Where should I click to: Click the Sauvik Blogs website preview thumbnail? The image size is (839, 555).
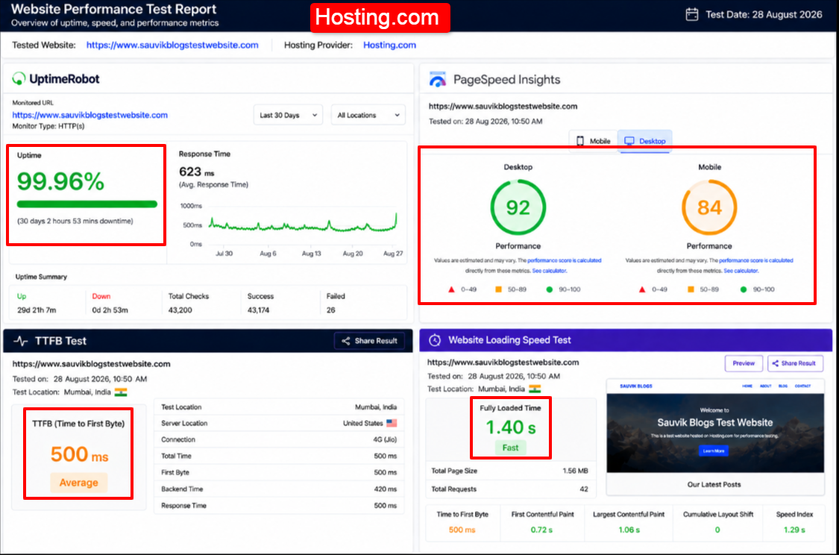(x=715, y=438)
